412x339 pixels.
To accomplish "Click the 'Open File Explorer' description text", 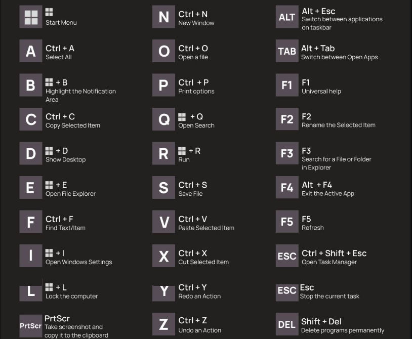I will (x=70, y=194).
